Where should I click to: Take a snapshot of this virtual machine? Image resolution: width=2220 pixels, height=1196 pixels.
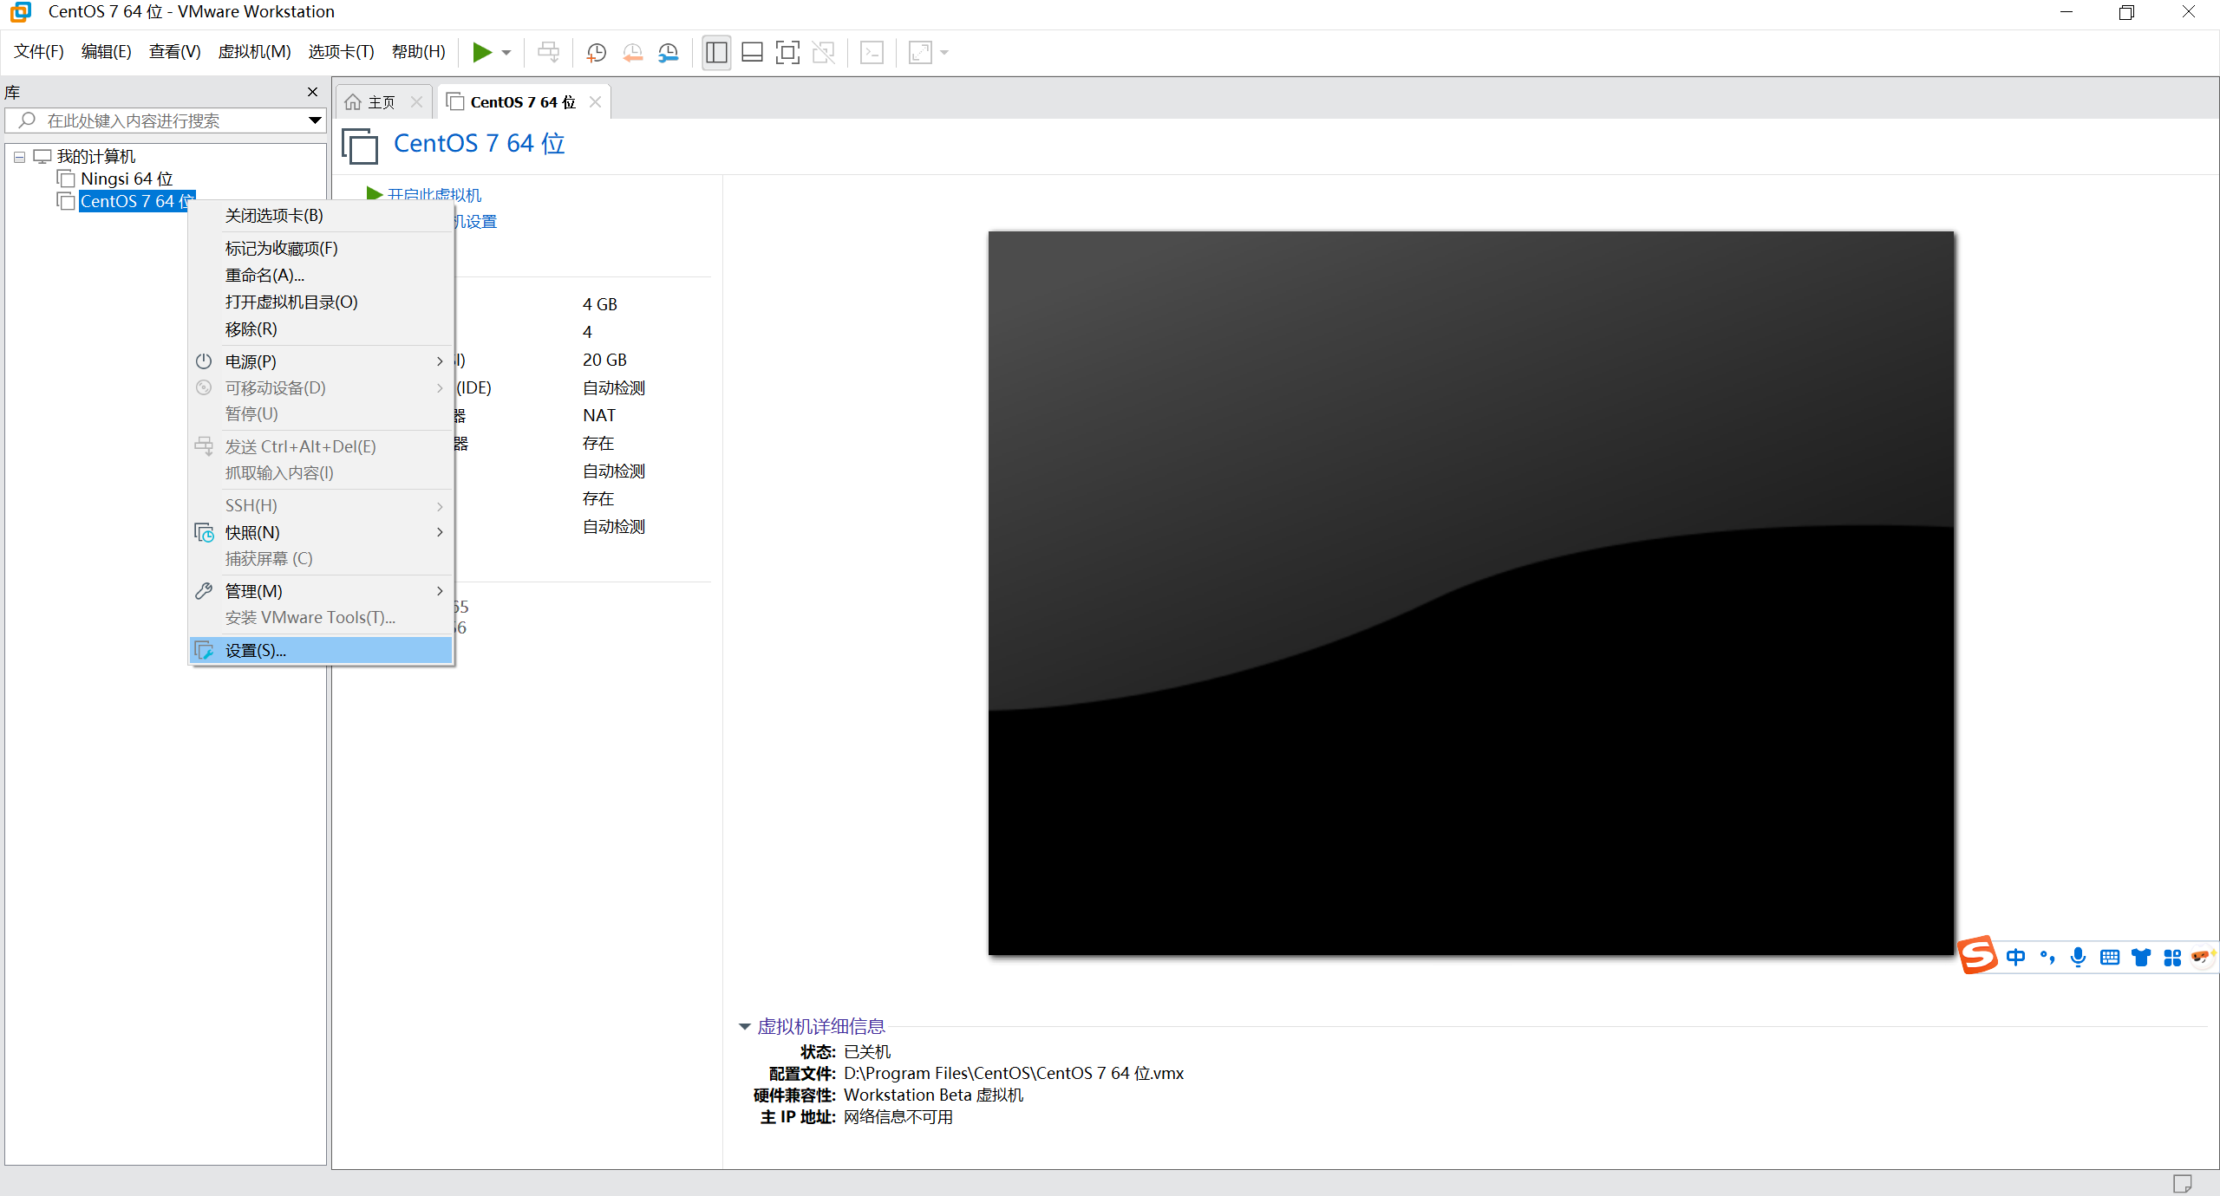(595, 52)
